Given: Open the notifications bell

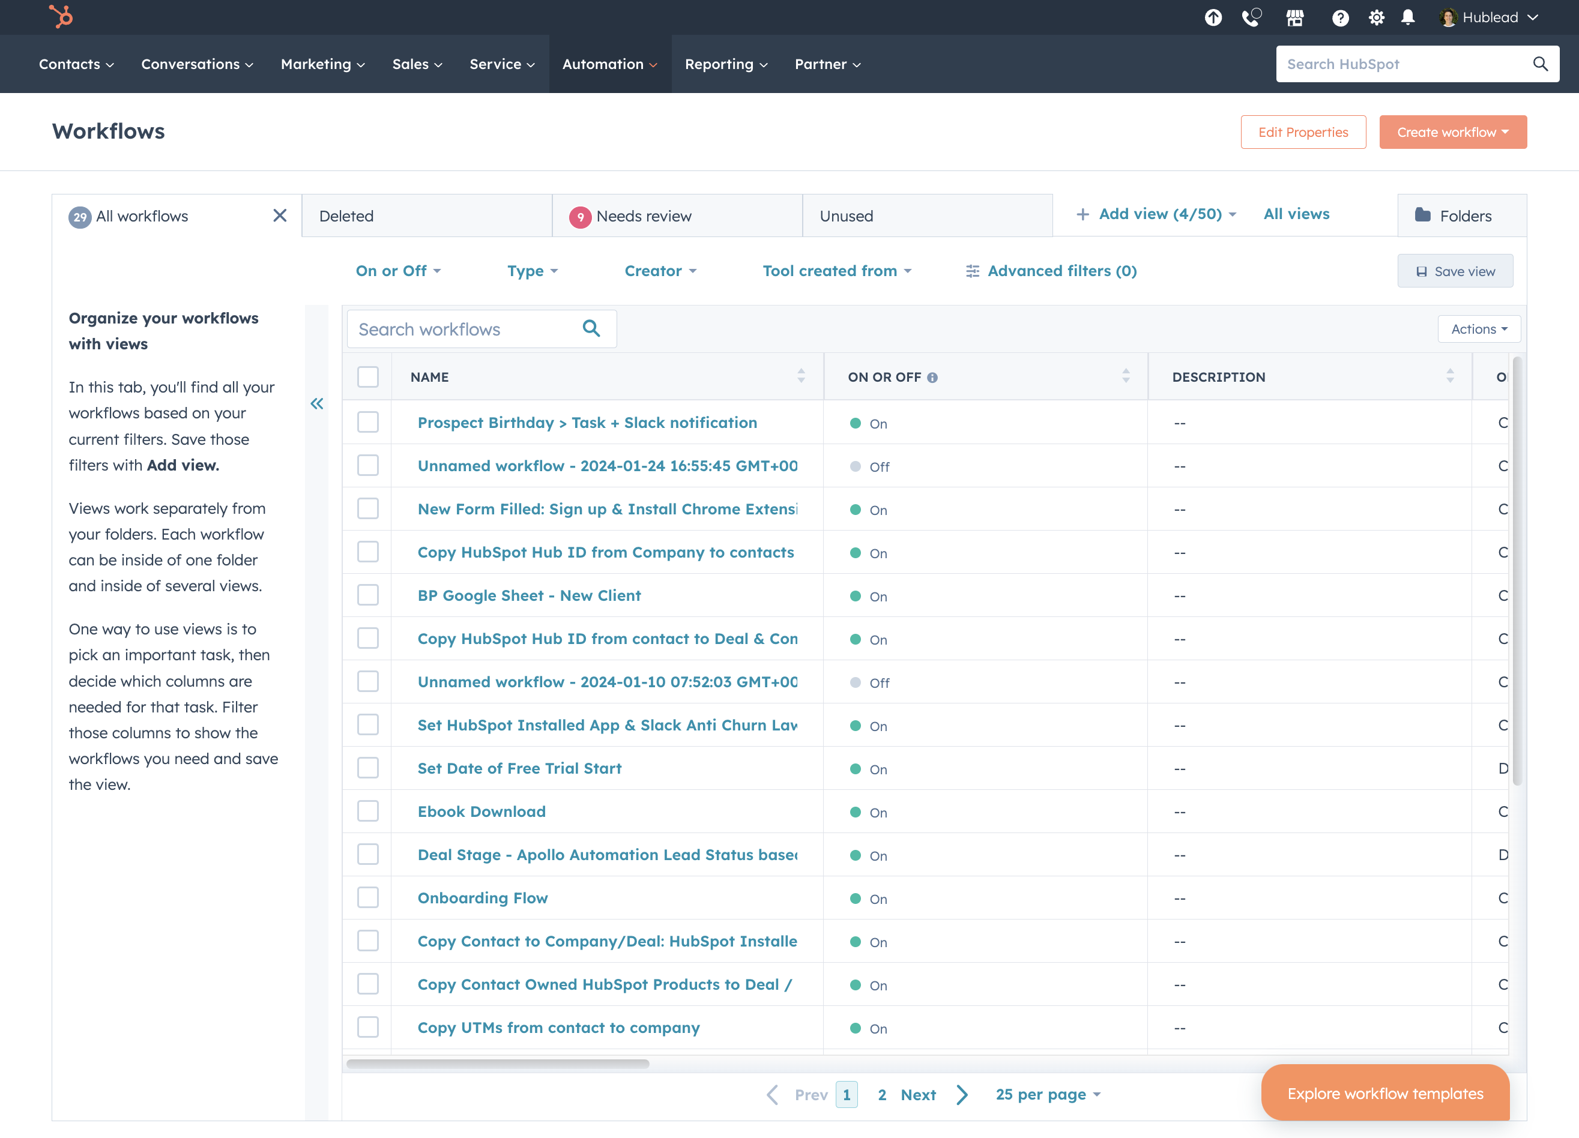Looking at the screenshot, I should coord(1408,17).
